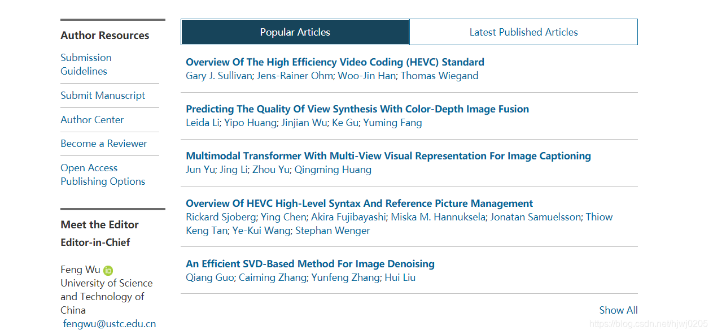This screenshot has width=713, height=334.
Task: Select author Yunfeng Zhang
Action: coord(345,277)
